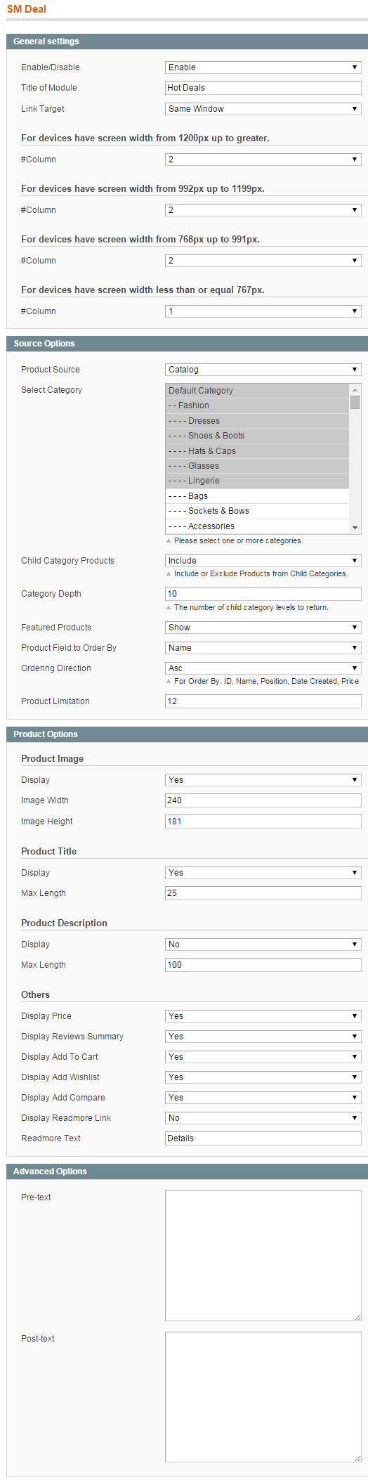Open the Featured Products dropdown
This screenshot has width=368, height=1480.
(263, 628)
